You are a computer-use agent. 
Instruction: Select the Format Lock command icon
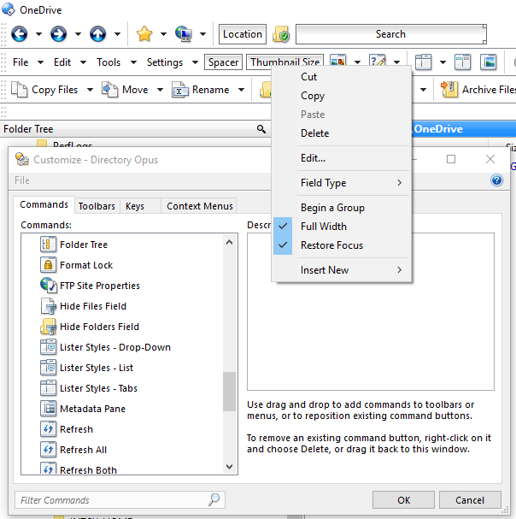[x=48, y=265]
